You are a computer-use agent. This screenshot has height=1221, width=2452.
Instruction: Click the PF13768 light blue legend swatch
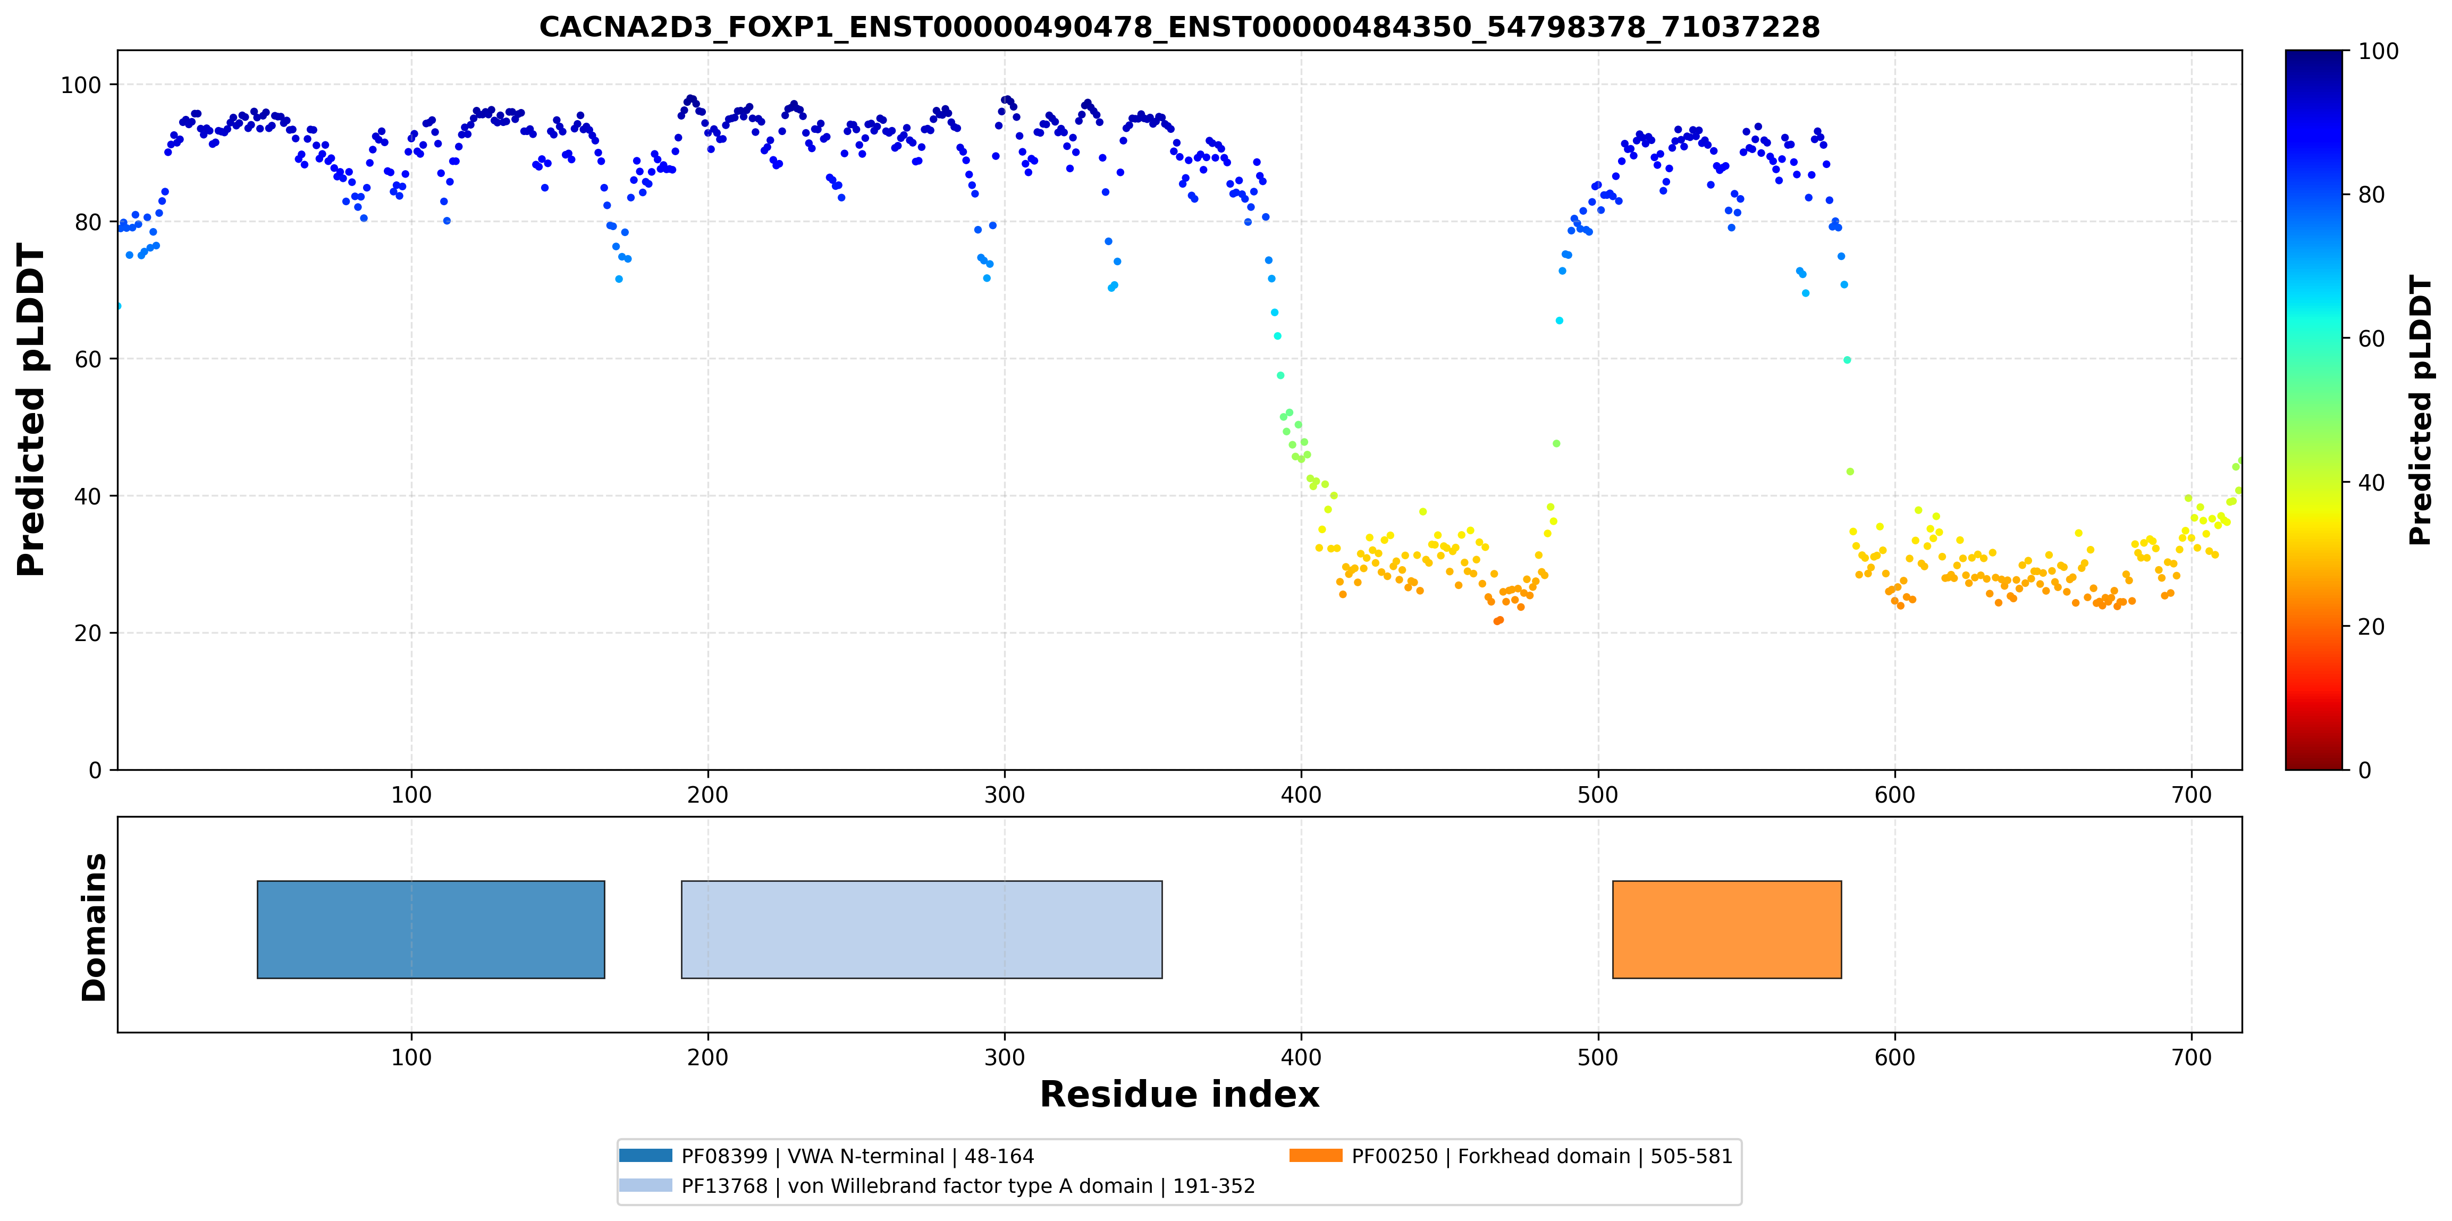click(x=645, y=1185)
